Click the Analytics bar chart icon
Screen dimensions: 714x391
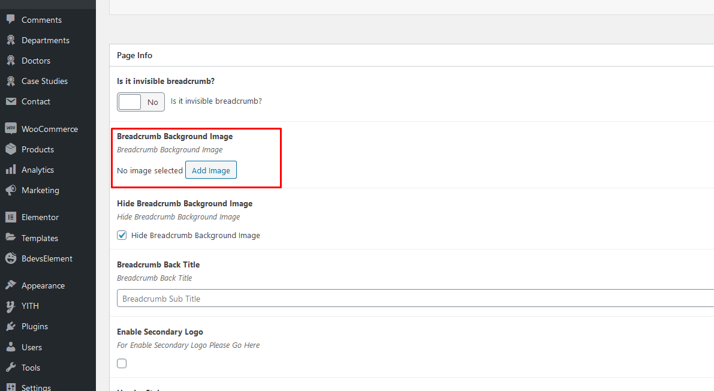click(10, 170)
